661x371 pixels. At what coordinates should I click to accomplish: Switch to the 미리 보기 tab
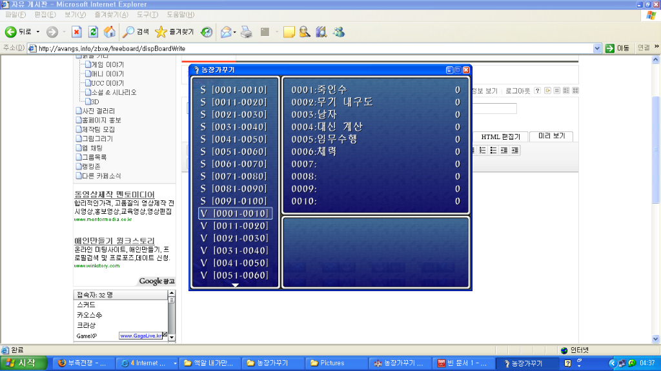tap(551, 136)
